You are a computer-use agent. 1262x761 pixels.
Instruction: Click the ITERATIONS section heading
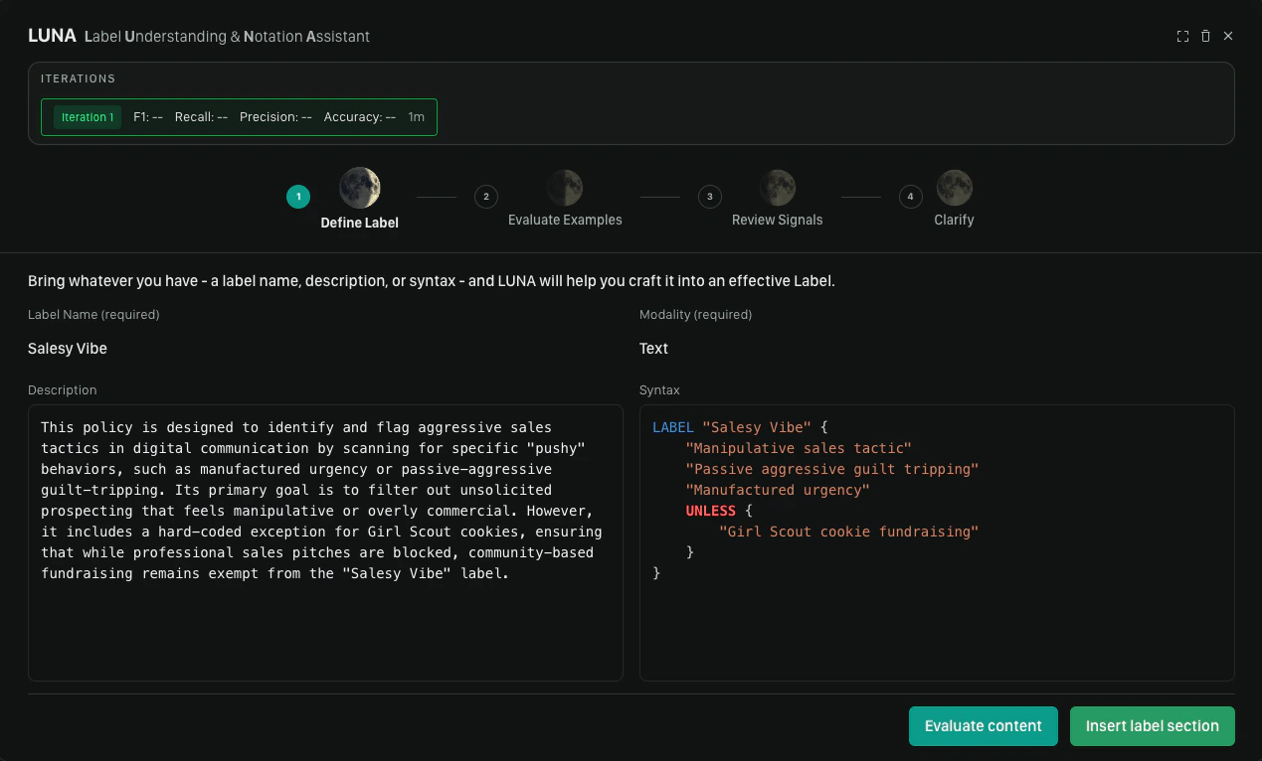(78, 78)
